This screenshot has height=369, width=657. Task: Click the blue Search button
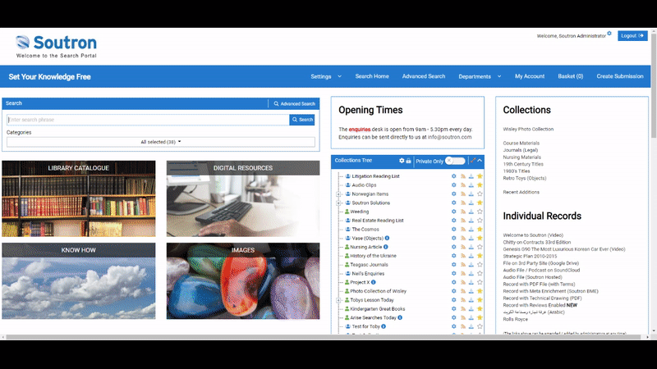pyautogui.click(x=302, y=120)
